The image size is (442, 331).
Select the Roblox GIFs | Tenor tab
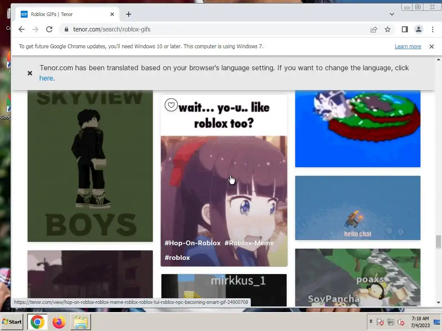[x=68, y=14]
